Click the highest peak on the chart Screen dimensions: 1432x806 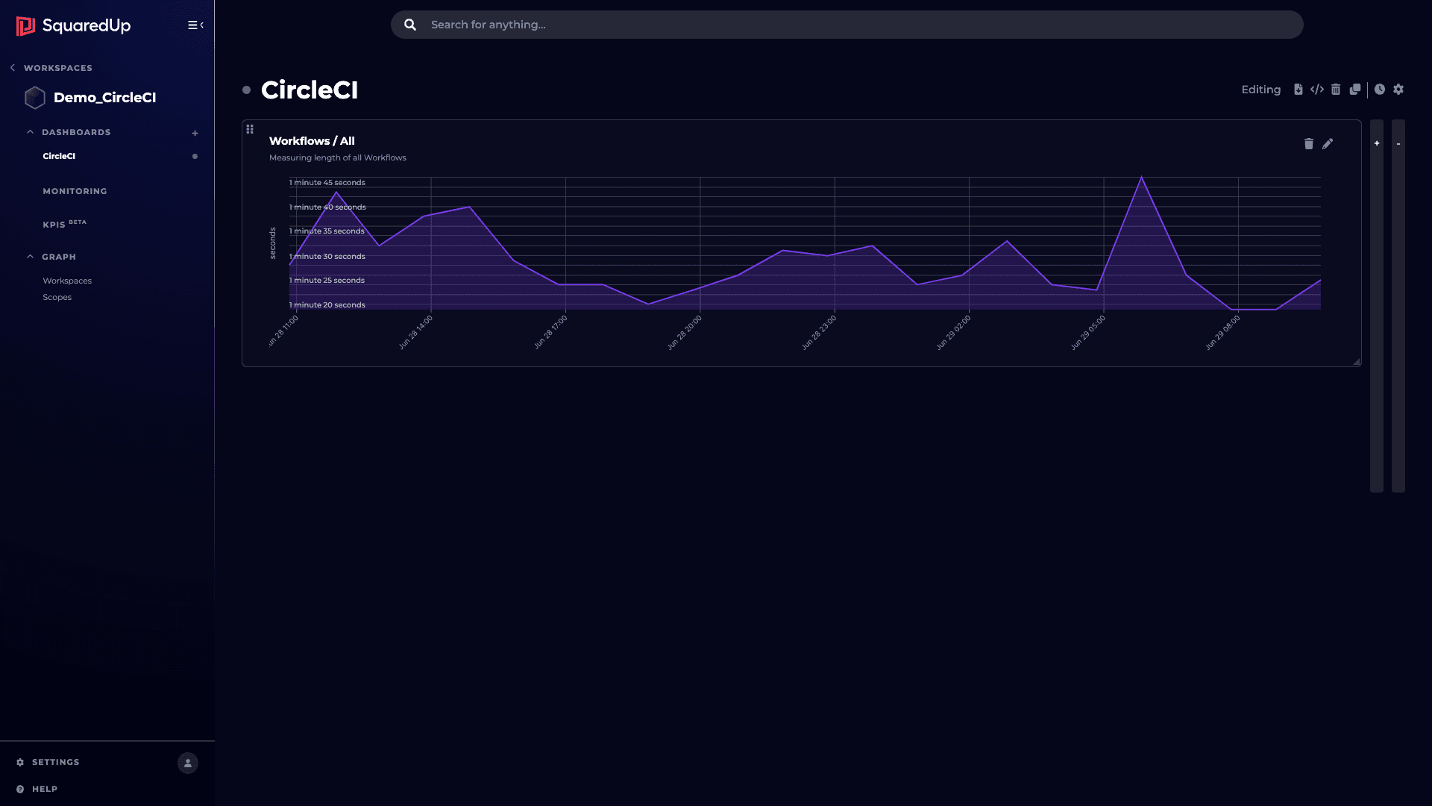pyautogui.click(x=1141, y=178)
